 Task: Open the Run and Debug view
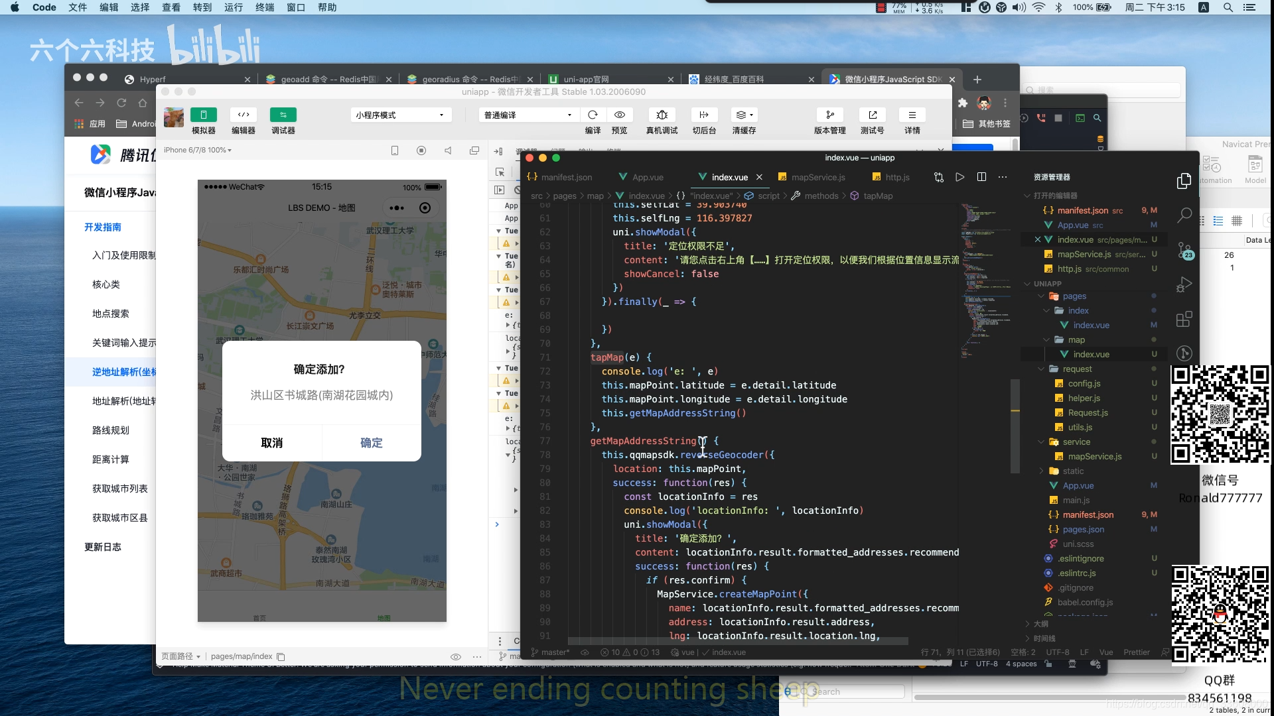[x=1184, y=285]
